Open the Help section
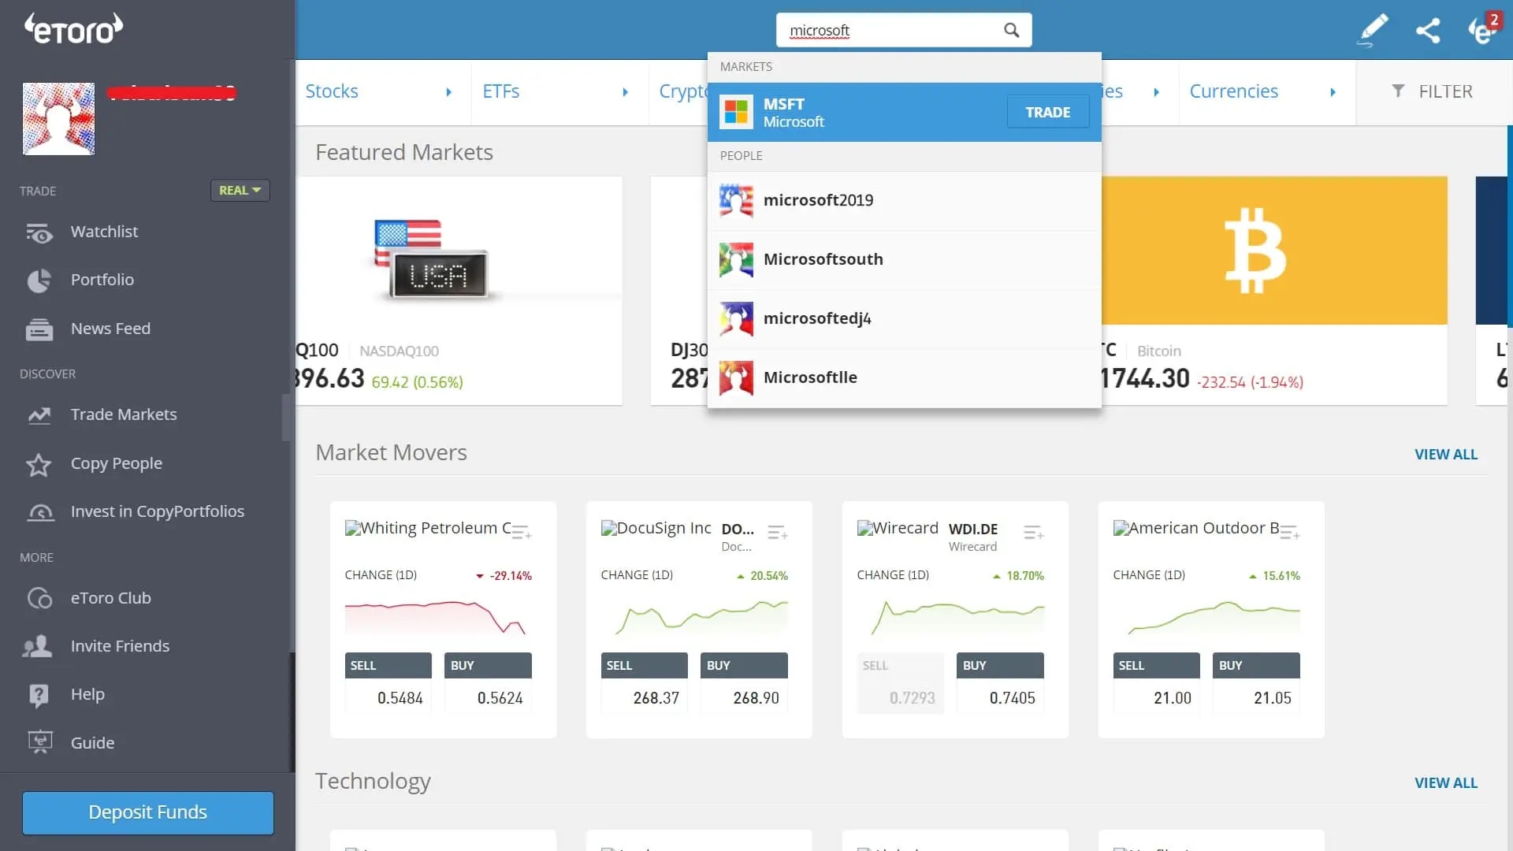This screenshot has width=1513, height=851. point(87,694)
